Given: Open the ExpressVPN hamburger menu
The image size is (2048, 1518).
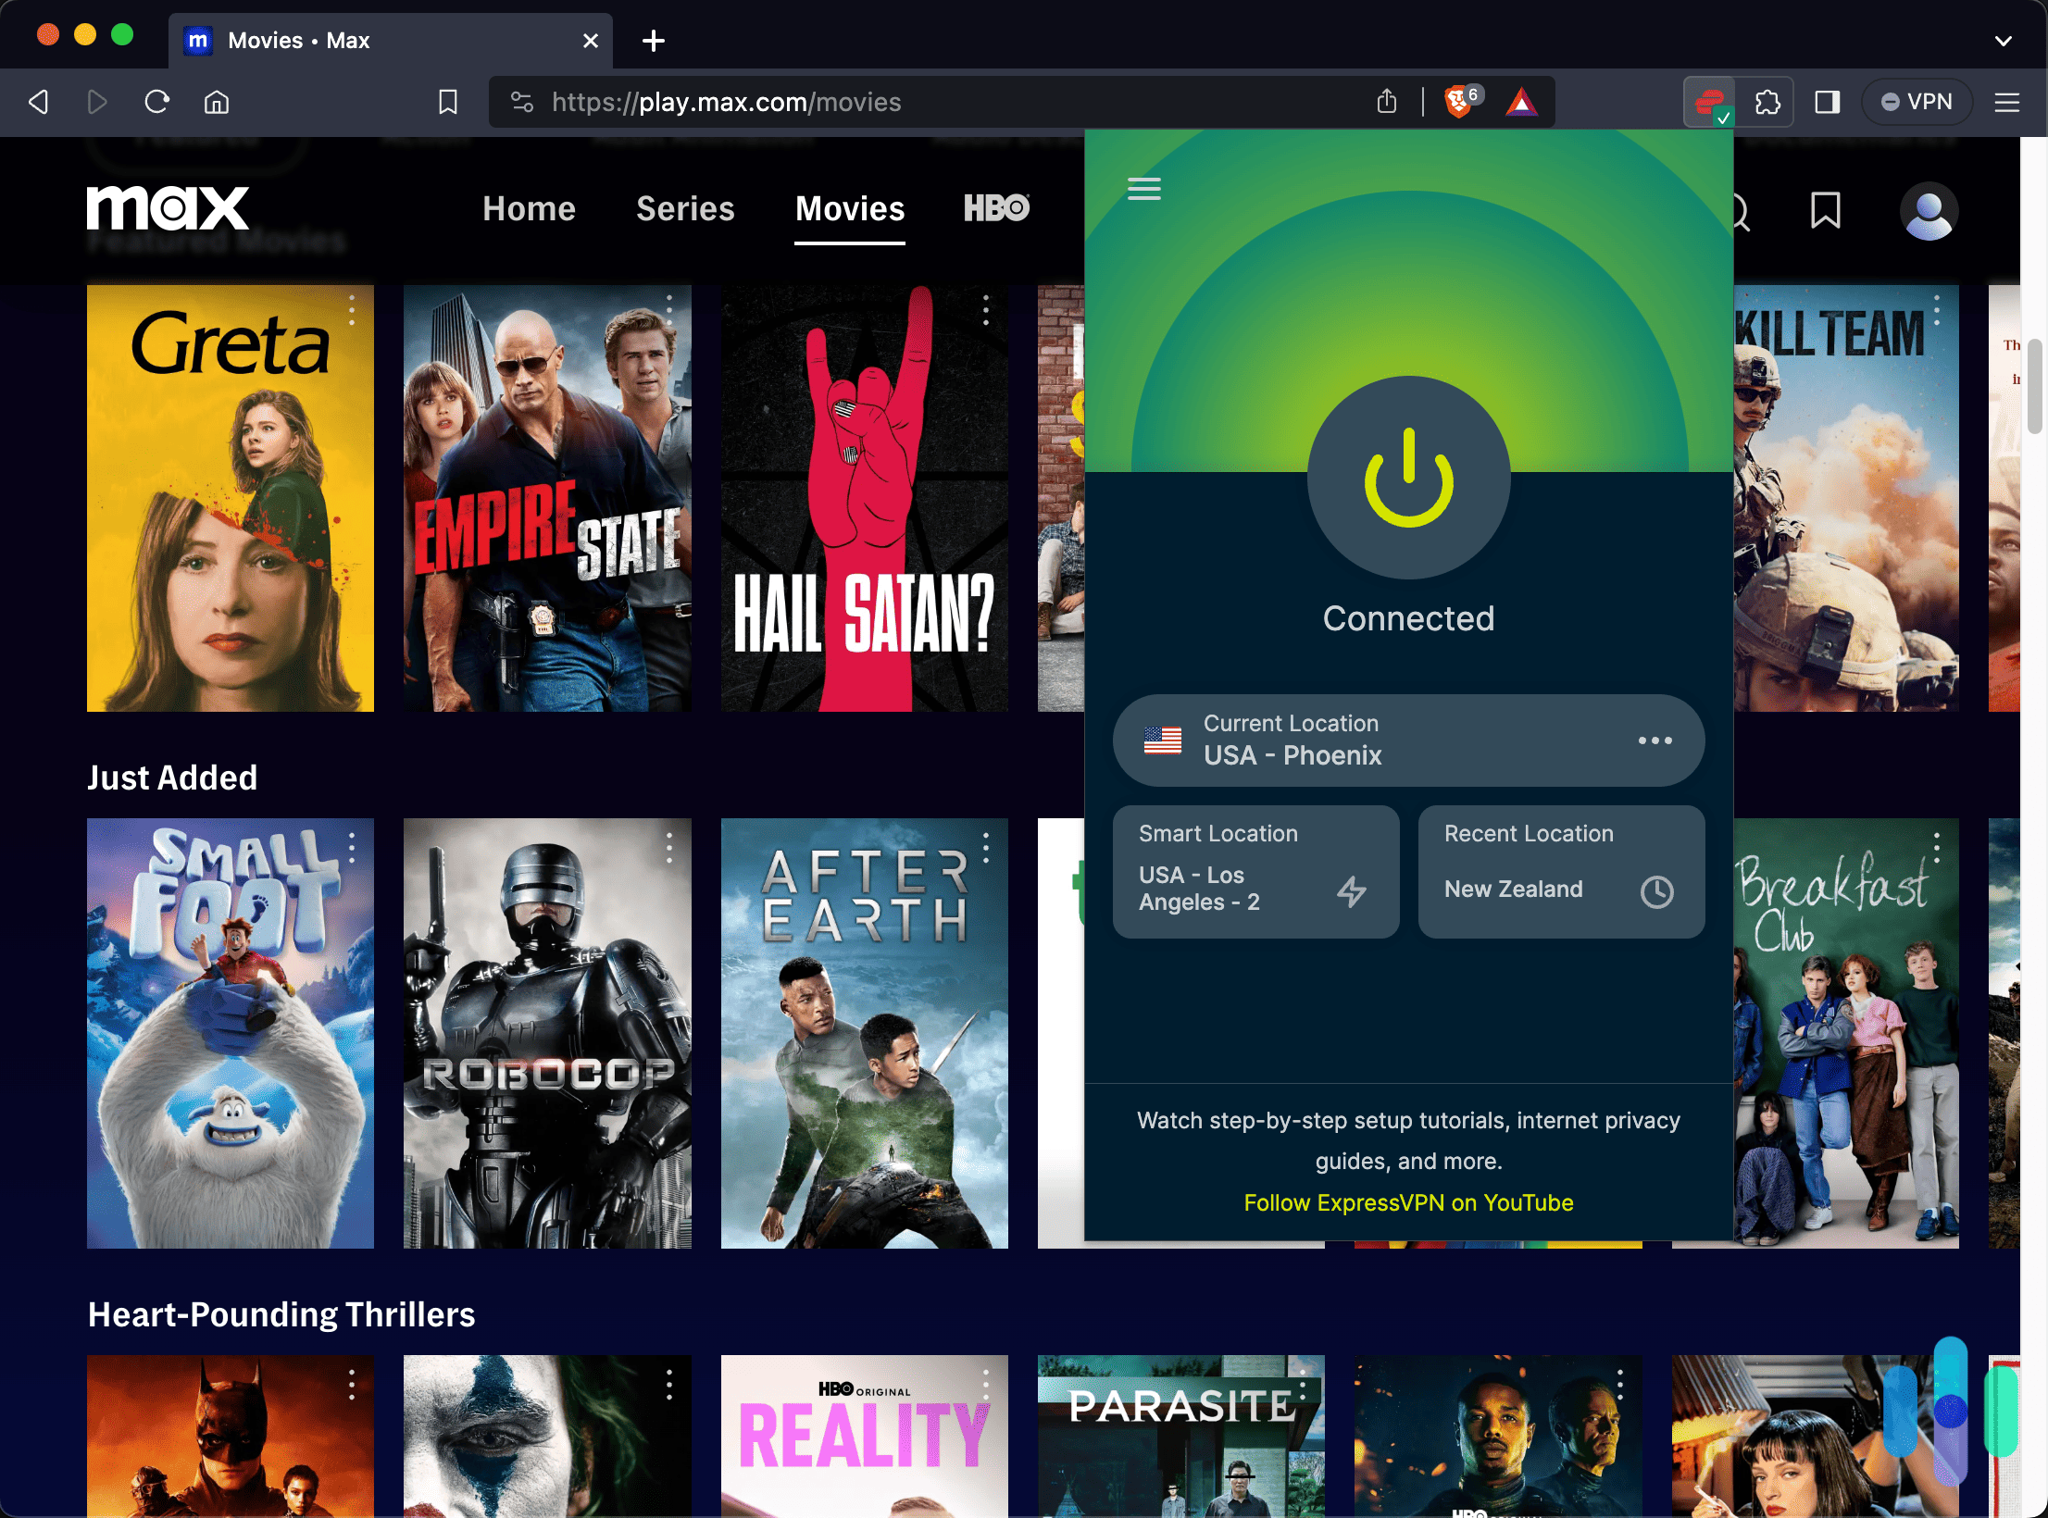Looking at the screenshot, I should pyautogui.click(x=1144, y=188).
